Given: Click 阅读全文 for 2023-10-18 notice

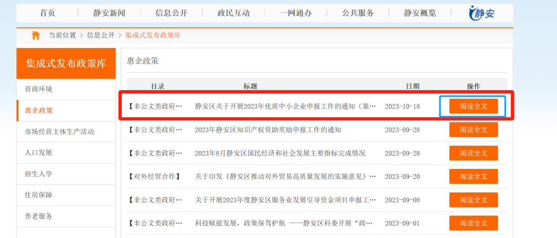Looking at the screenshot, I should (473, 106).
